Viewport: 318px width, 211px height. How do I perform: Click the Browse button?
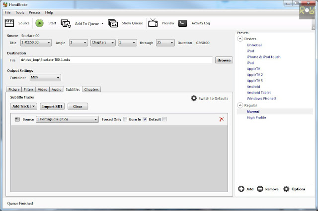coord(224,60)
